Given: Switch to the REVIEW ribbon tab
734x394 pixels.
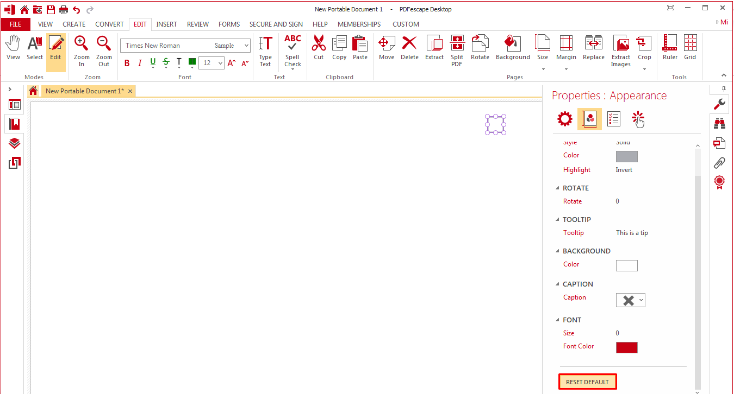Looking at the screenshot, I should click(198, 24).
